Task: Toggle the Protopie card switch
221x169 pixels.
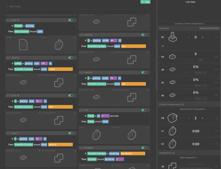Action: [144, 148]
